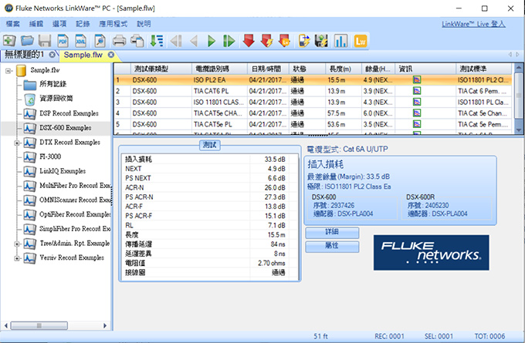Expand the DTX Record Examples node
The width and height of the screenshot is (525, 343).
(x=16, y=143)
